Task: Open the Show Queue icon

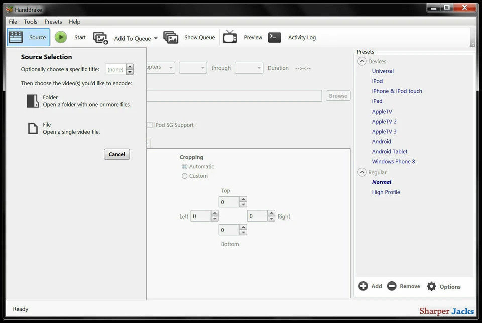Action: point(171,37)
